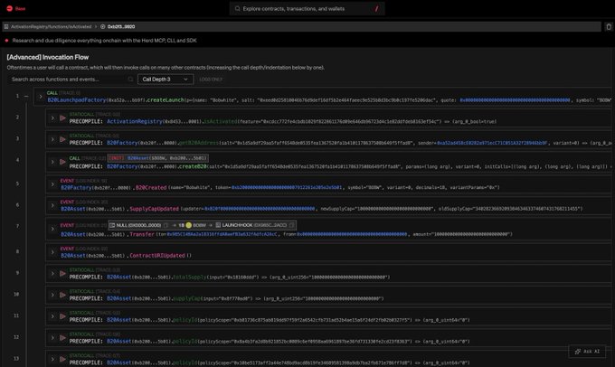Expand the Transfer event row

[x=52, y=229]
